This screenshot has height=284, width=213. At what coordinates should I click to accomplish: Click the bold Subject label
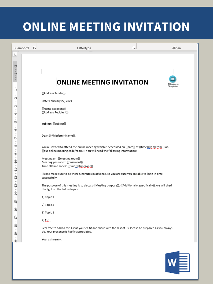tap(46, 124)
